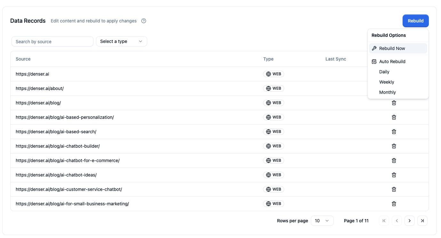
Task: Jump to the last page arrow
Action: click(x=422, y=221)
